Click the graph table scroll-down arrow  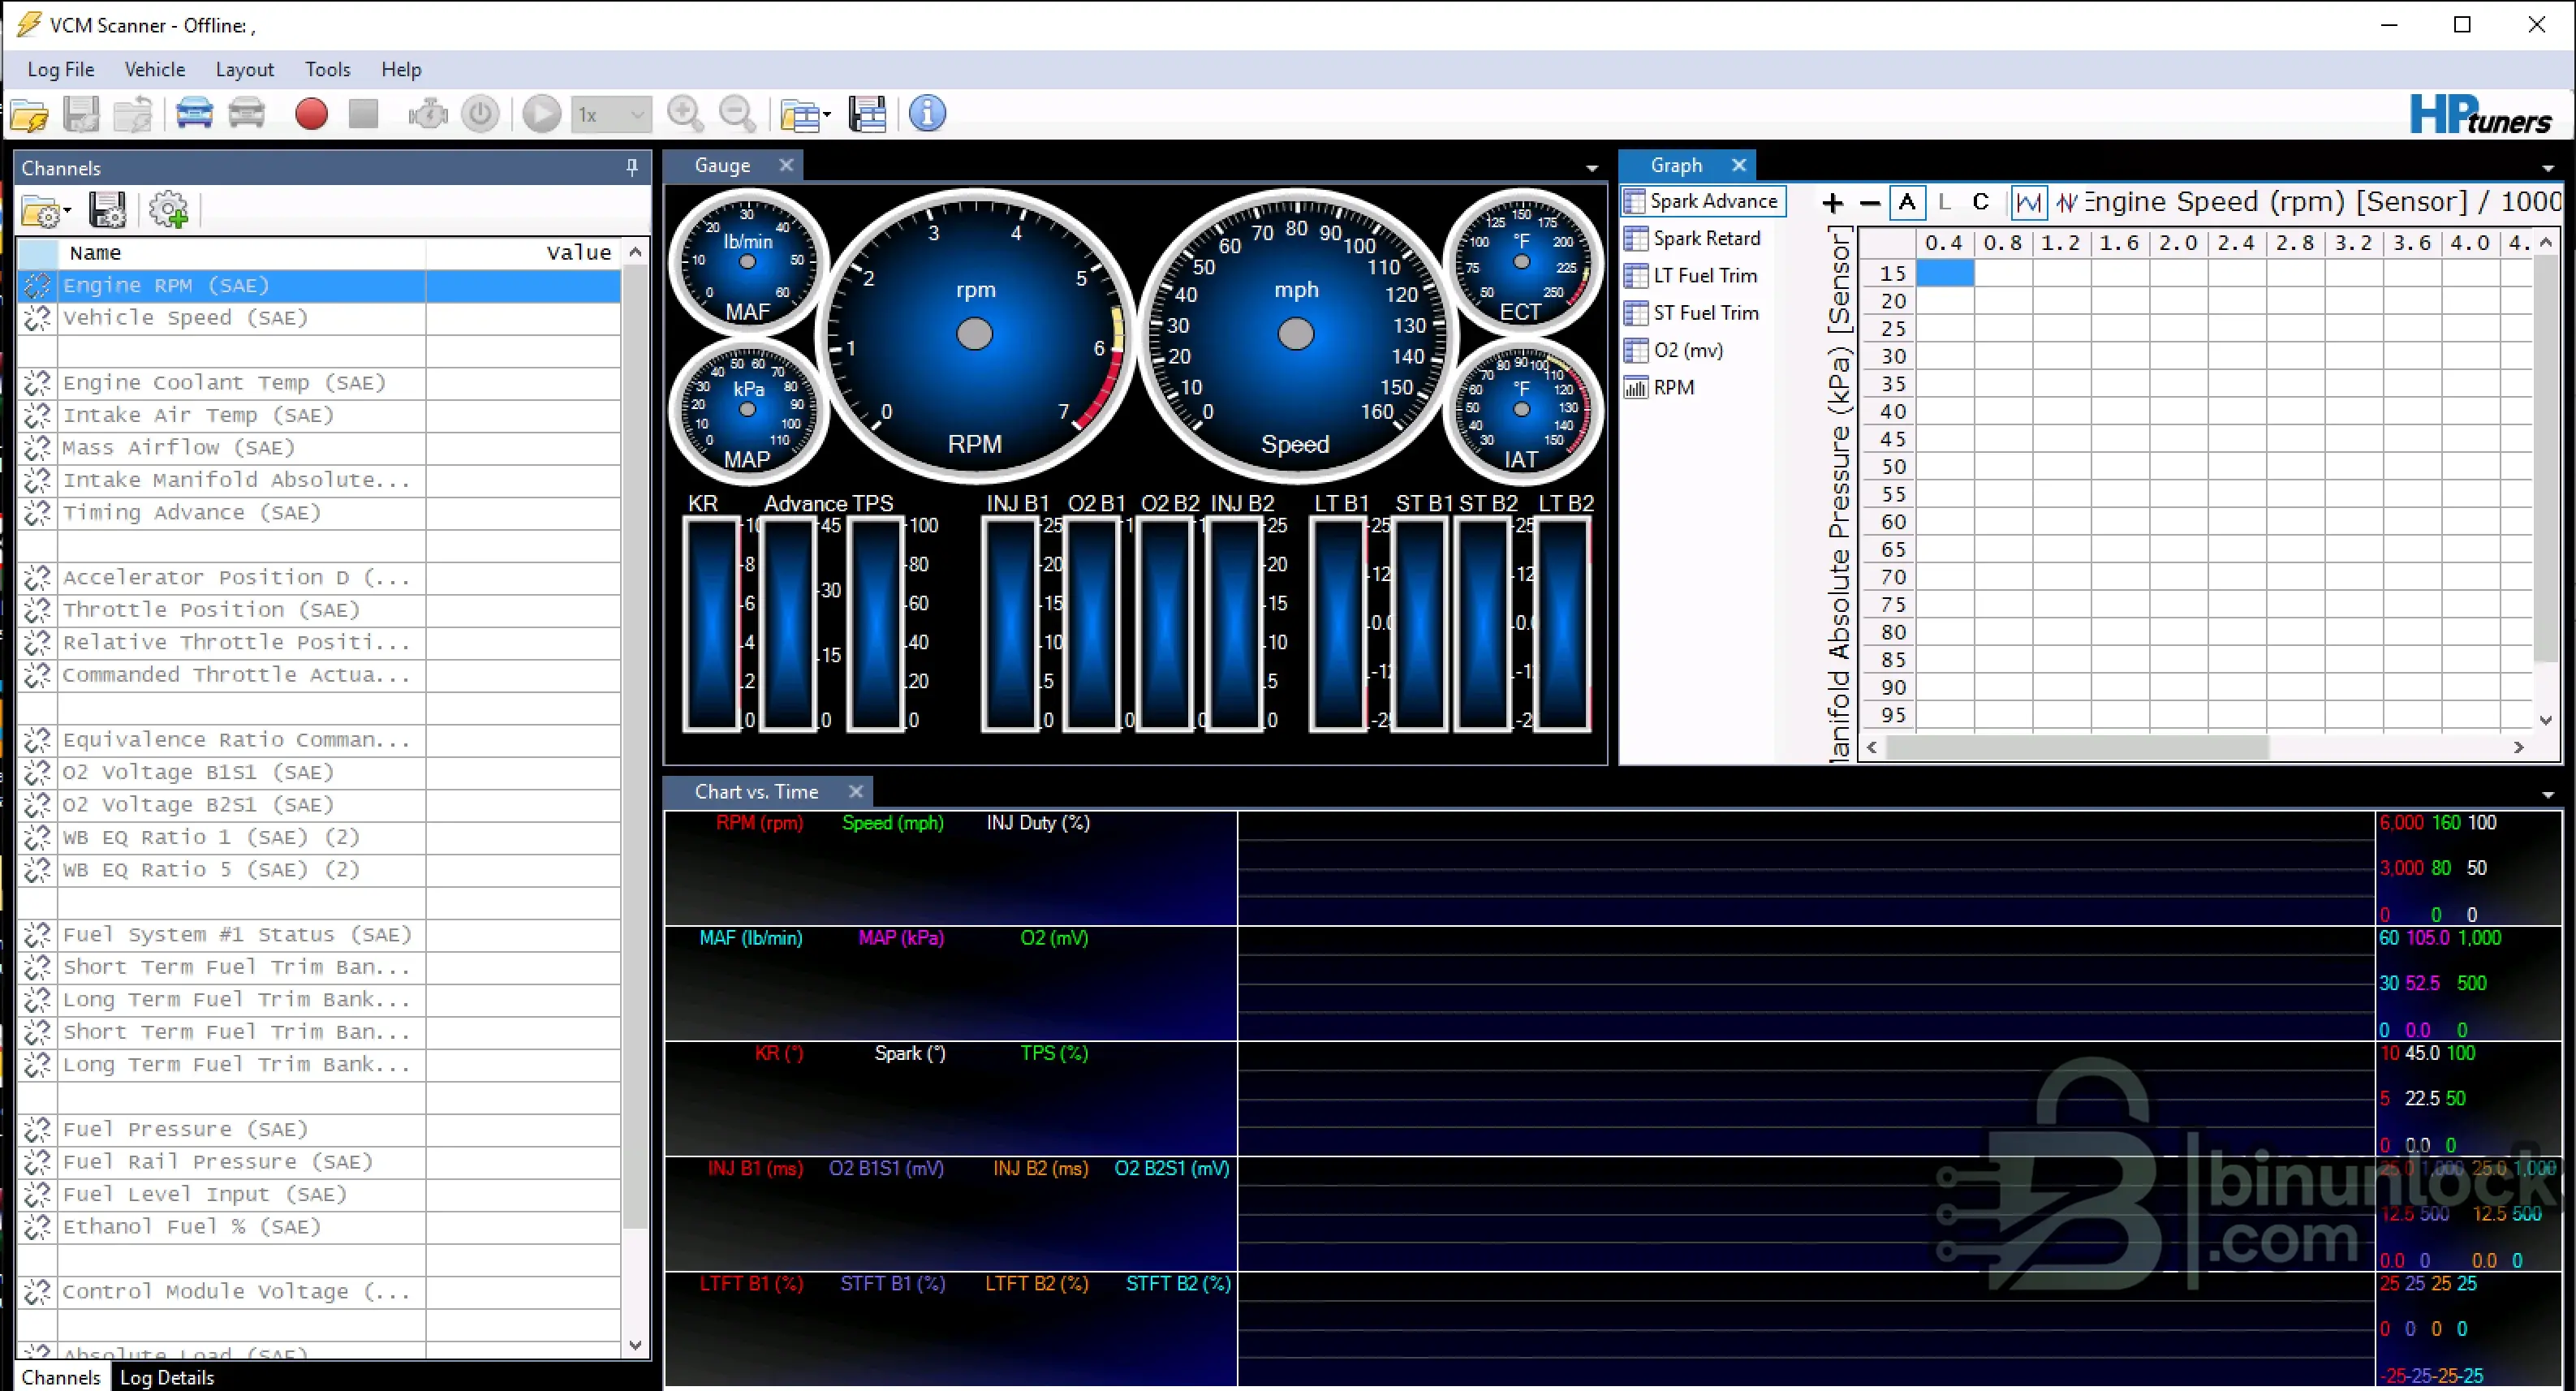2545,720
